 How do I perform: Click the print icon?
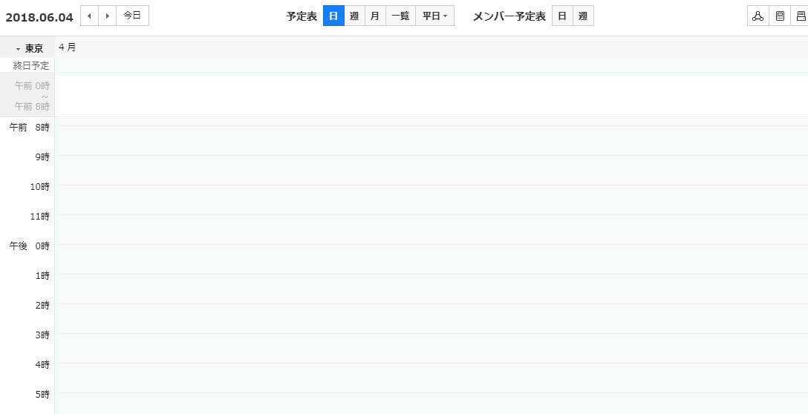(x=800, y=16)
